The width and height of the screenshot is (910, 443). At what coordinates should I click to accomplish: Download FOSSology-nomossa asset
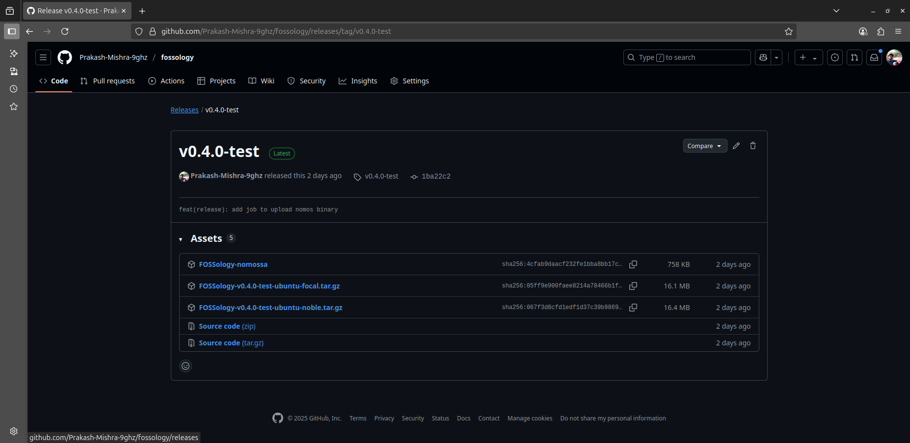(x=233, y=264)
